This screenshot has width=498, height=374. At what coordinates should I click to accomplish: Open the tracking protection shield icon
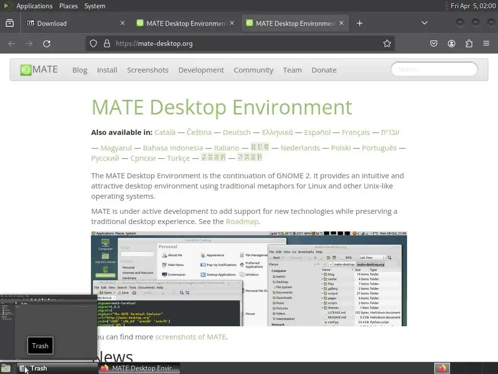[x=93, y=43]
